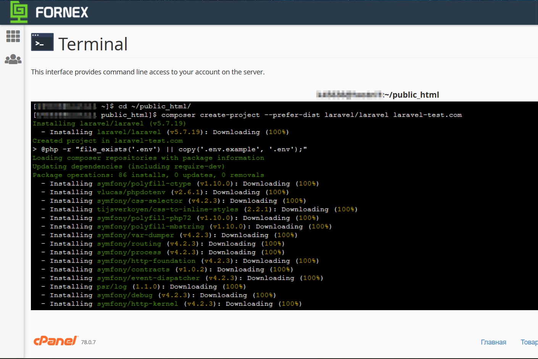The height and width of the screenshot is (359, 538).
Task: Click the '@php -r file_exists' line
Action: click(170, 149)
